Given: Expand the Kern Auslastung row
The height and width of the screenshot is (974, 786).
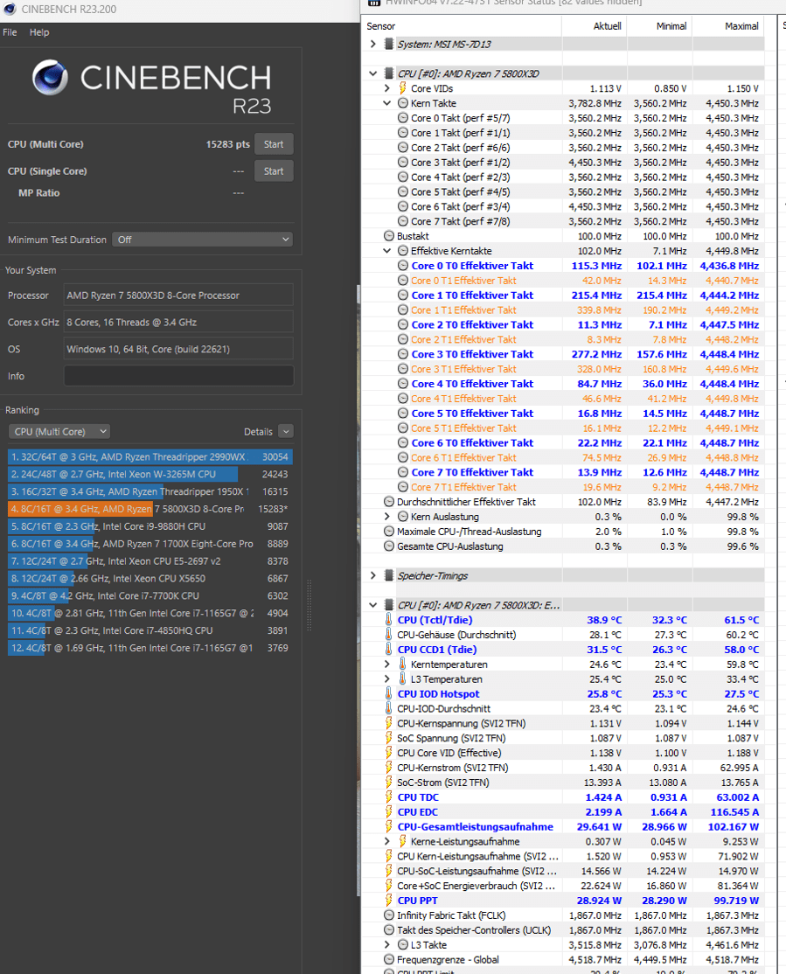Looking at the screenshot, I should 386,517.
